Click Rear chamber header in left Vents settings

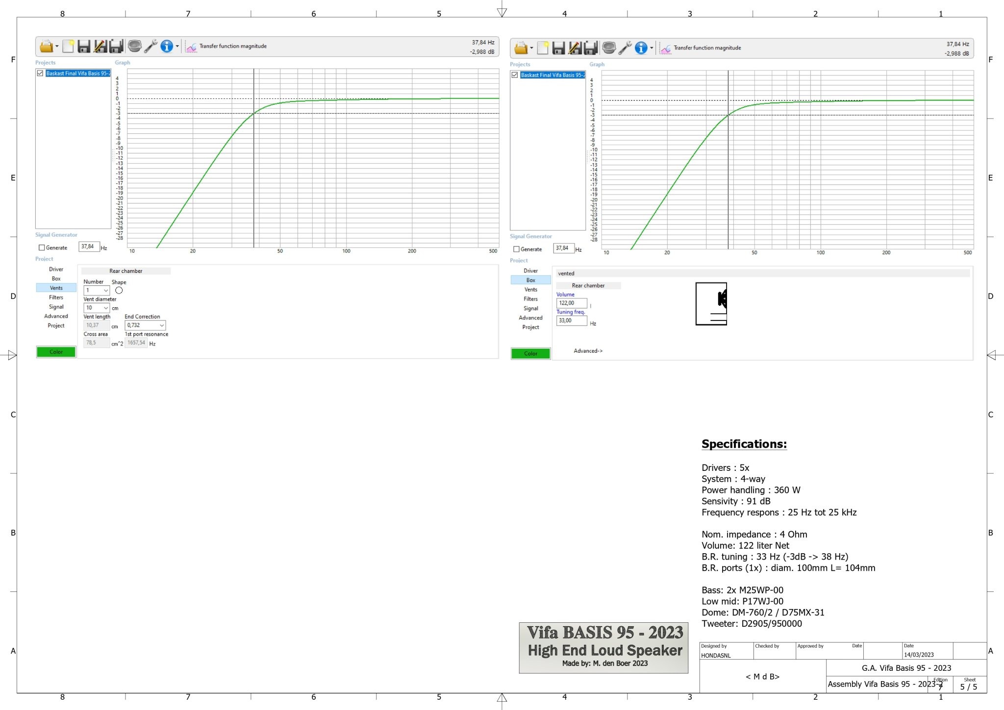126,271
